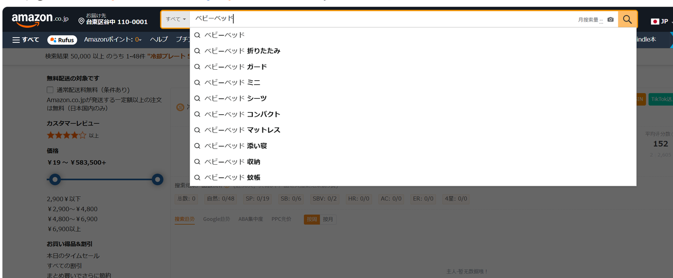Switch to the PPC竞价 tab
This screenshot has width=673, height=278.
281,219
